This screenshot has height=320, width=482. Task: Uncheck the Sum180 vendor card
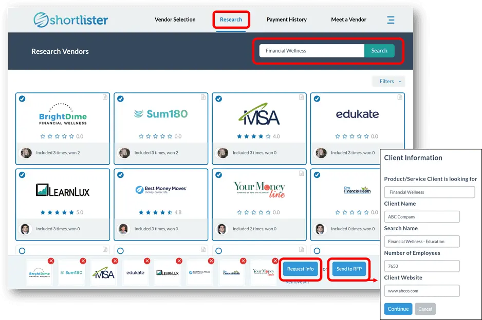(120, 99)
